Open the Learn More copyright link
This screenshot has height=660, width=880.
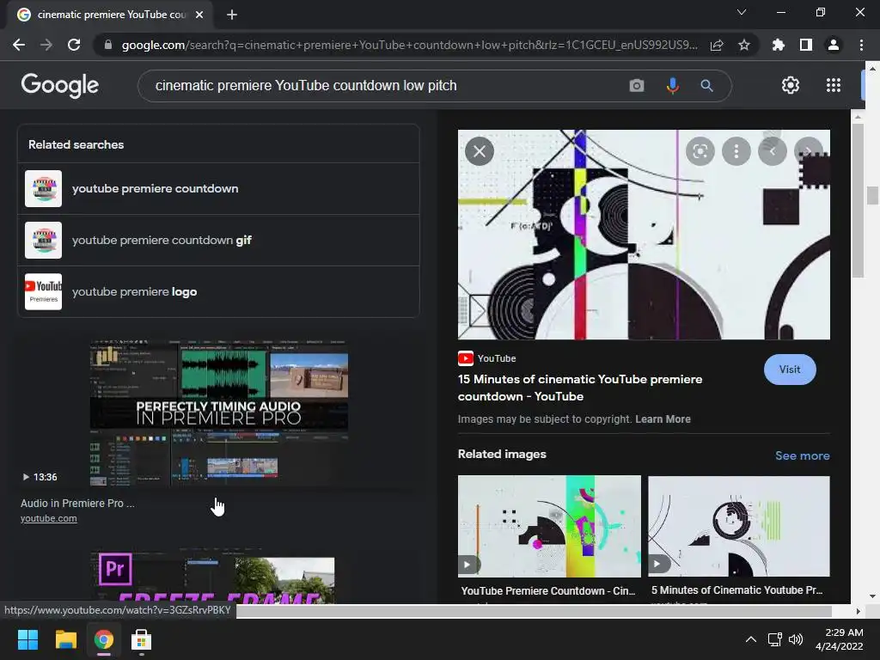click(663, 419)
